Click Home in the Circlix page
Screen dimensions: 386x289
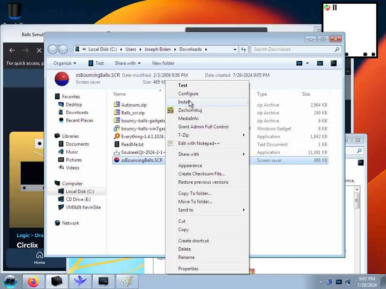point(39,258)
